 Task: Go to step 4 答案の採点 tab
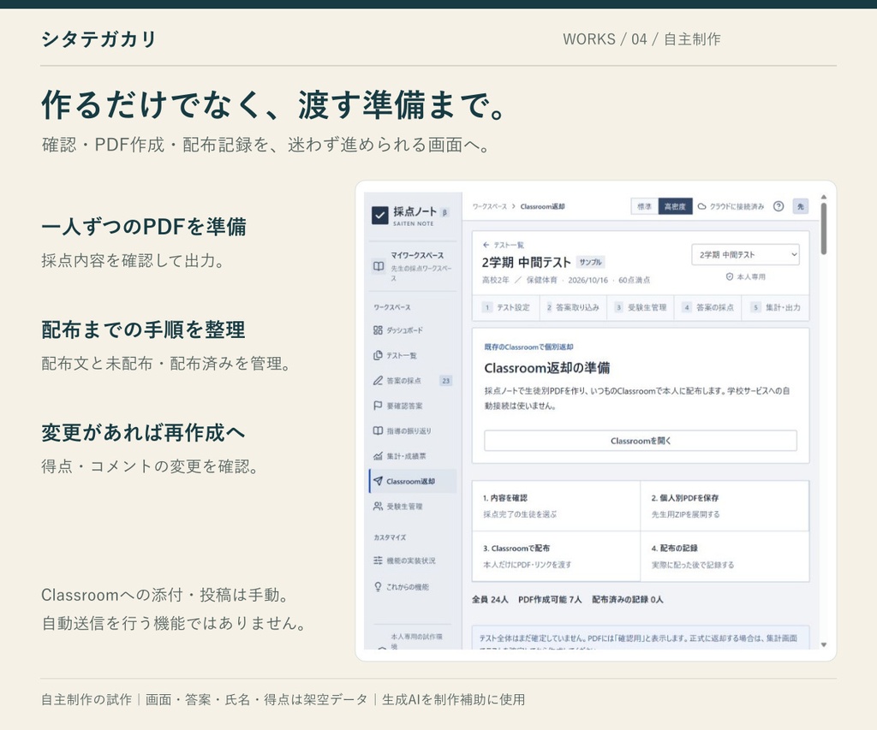click(707, 307)
